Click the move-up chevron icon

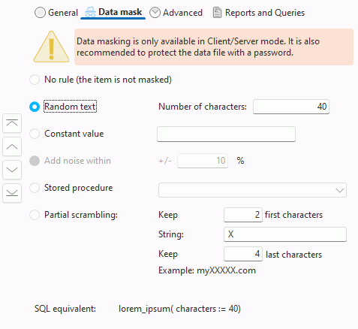12,146
